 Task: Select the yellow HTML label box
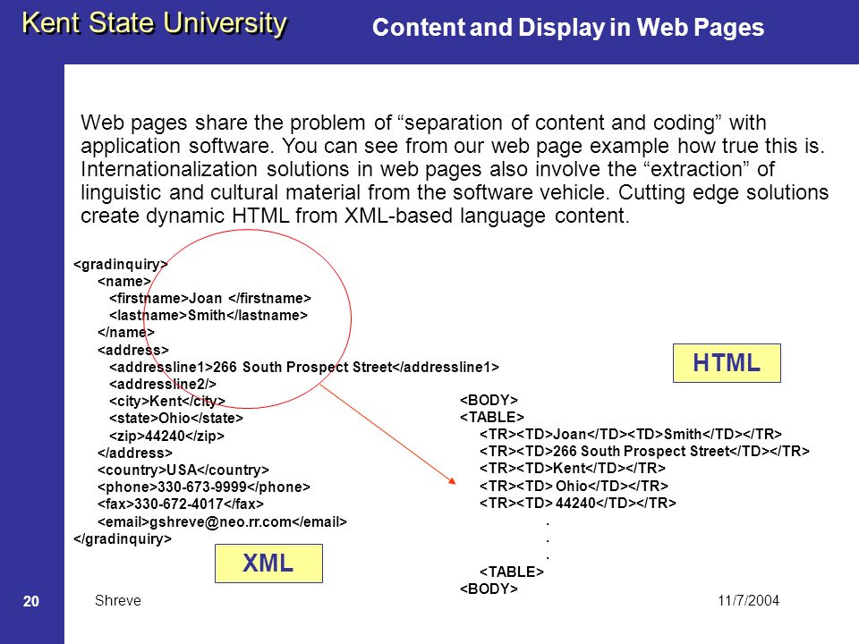[x=727, y=363]
